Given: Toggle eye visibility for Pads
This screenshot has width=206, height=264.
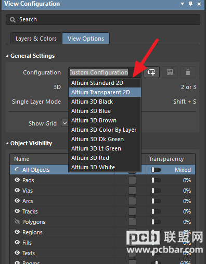Looking at the screenshot, I should pyautogui.click(x=17, y=180).
